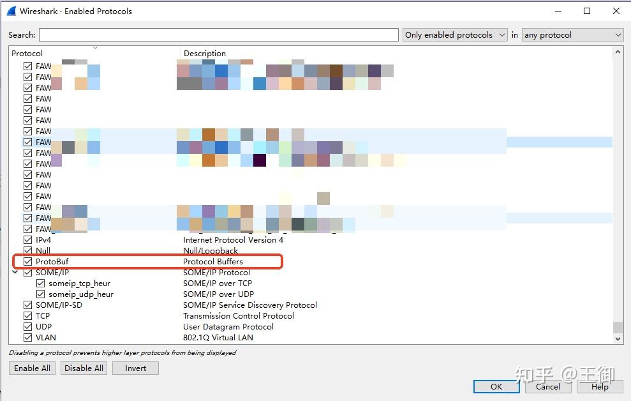The height and width of the screenshot is (401, 631).
Task: Click the Disable All button
Action: point(84,368)
